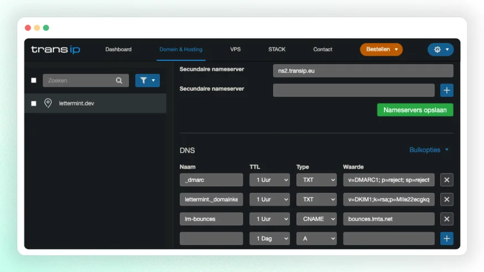Screen dimensions: 484x272
Task: Open TTL dropdown for lettermint._domainkey record
Action: [x=269, y=200]
